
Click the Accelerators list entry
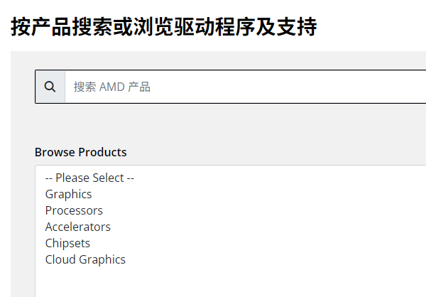pos(78,227)
